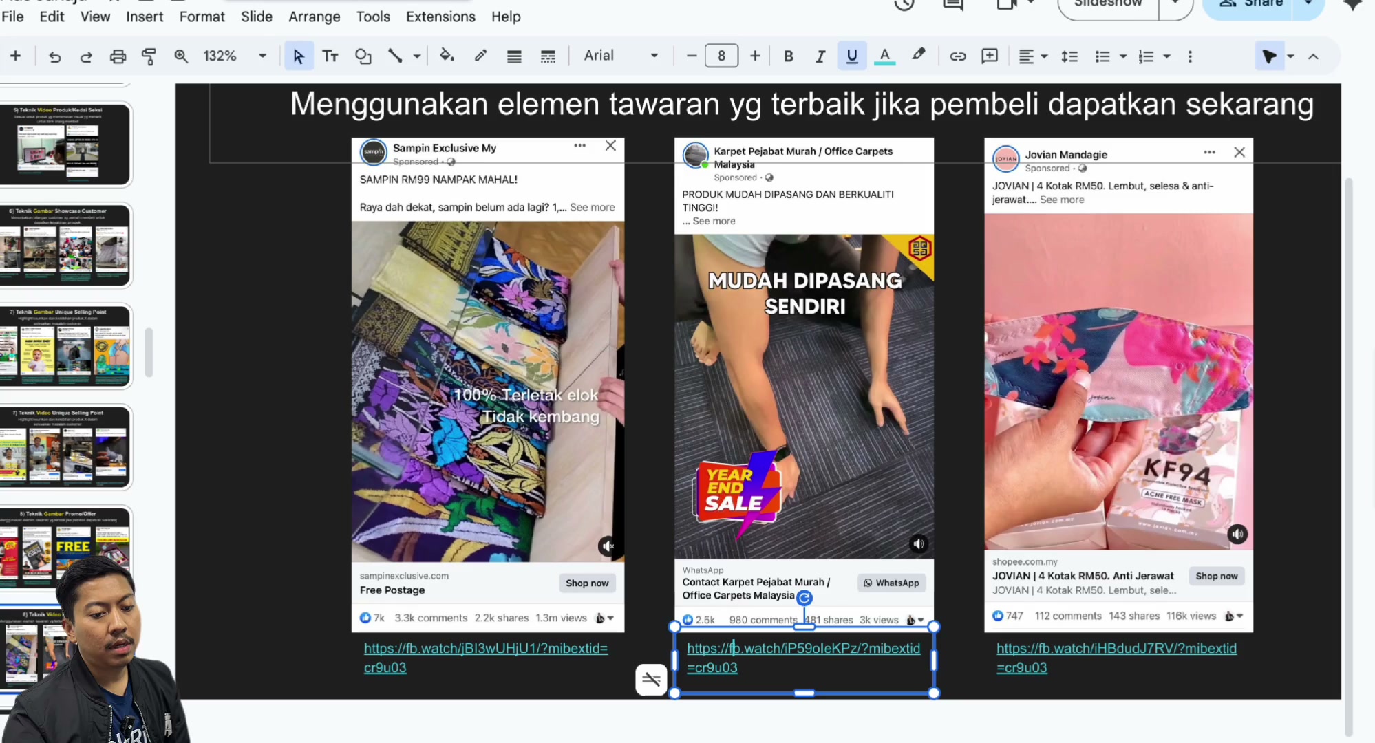Decrease font size with minus button

point(692,56)
